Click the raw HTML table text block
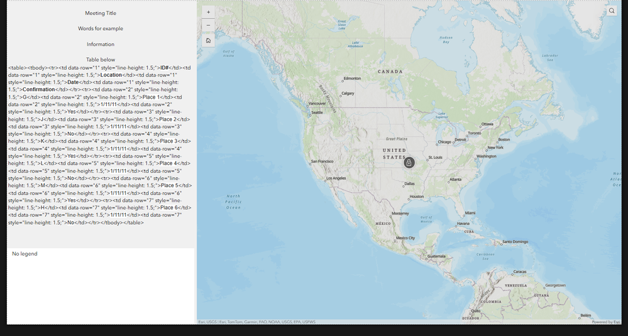This screenshot has height=336, width=628. (x=100, y=145)
